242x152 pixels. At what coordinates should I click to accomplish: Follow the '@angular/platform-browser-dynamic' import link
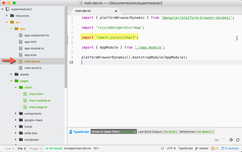click(197, 17)
